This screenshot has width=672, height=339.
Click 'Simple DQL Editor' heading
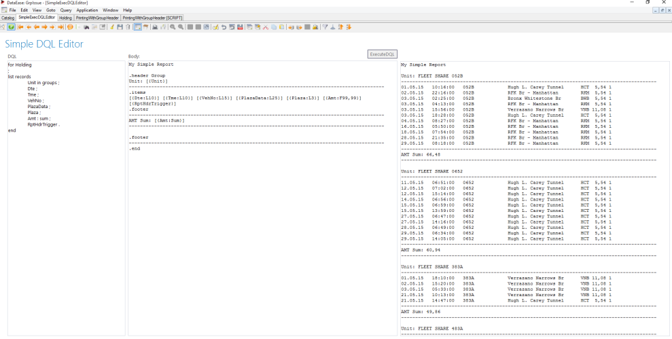(44, 43)
